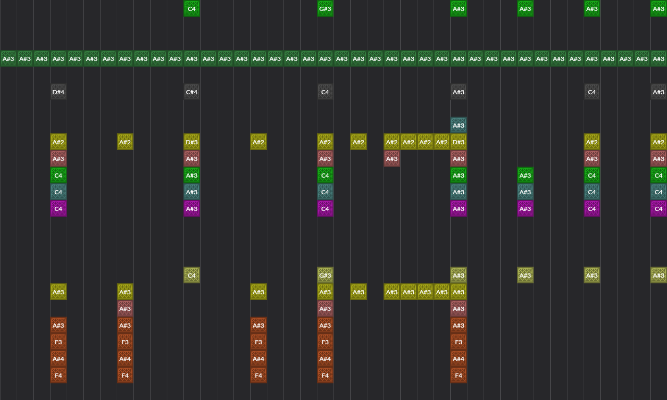This screenshot has width=667, height=400.
Task: Click the rightmost bright green A#3 in top row
Action: [x=659, y=9]
